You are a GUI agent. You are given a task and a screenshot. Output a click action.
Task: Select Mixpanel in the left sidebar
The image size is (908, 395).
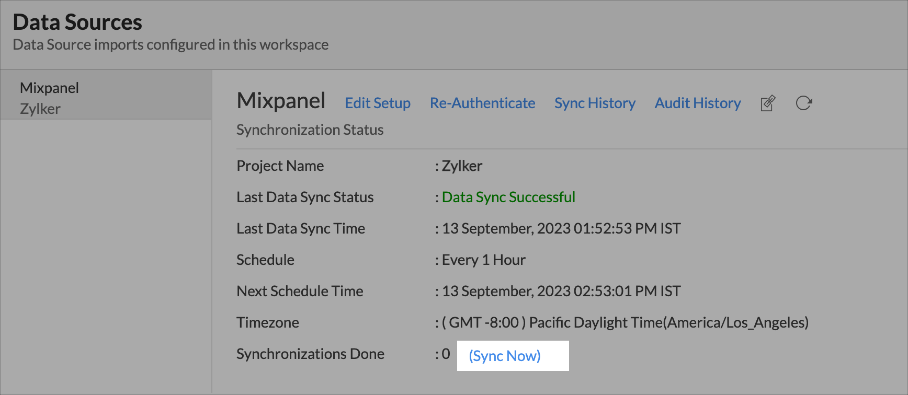tap(50, 88)
